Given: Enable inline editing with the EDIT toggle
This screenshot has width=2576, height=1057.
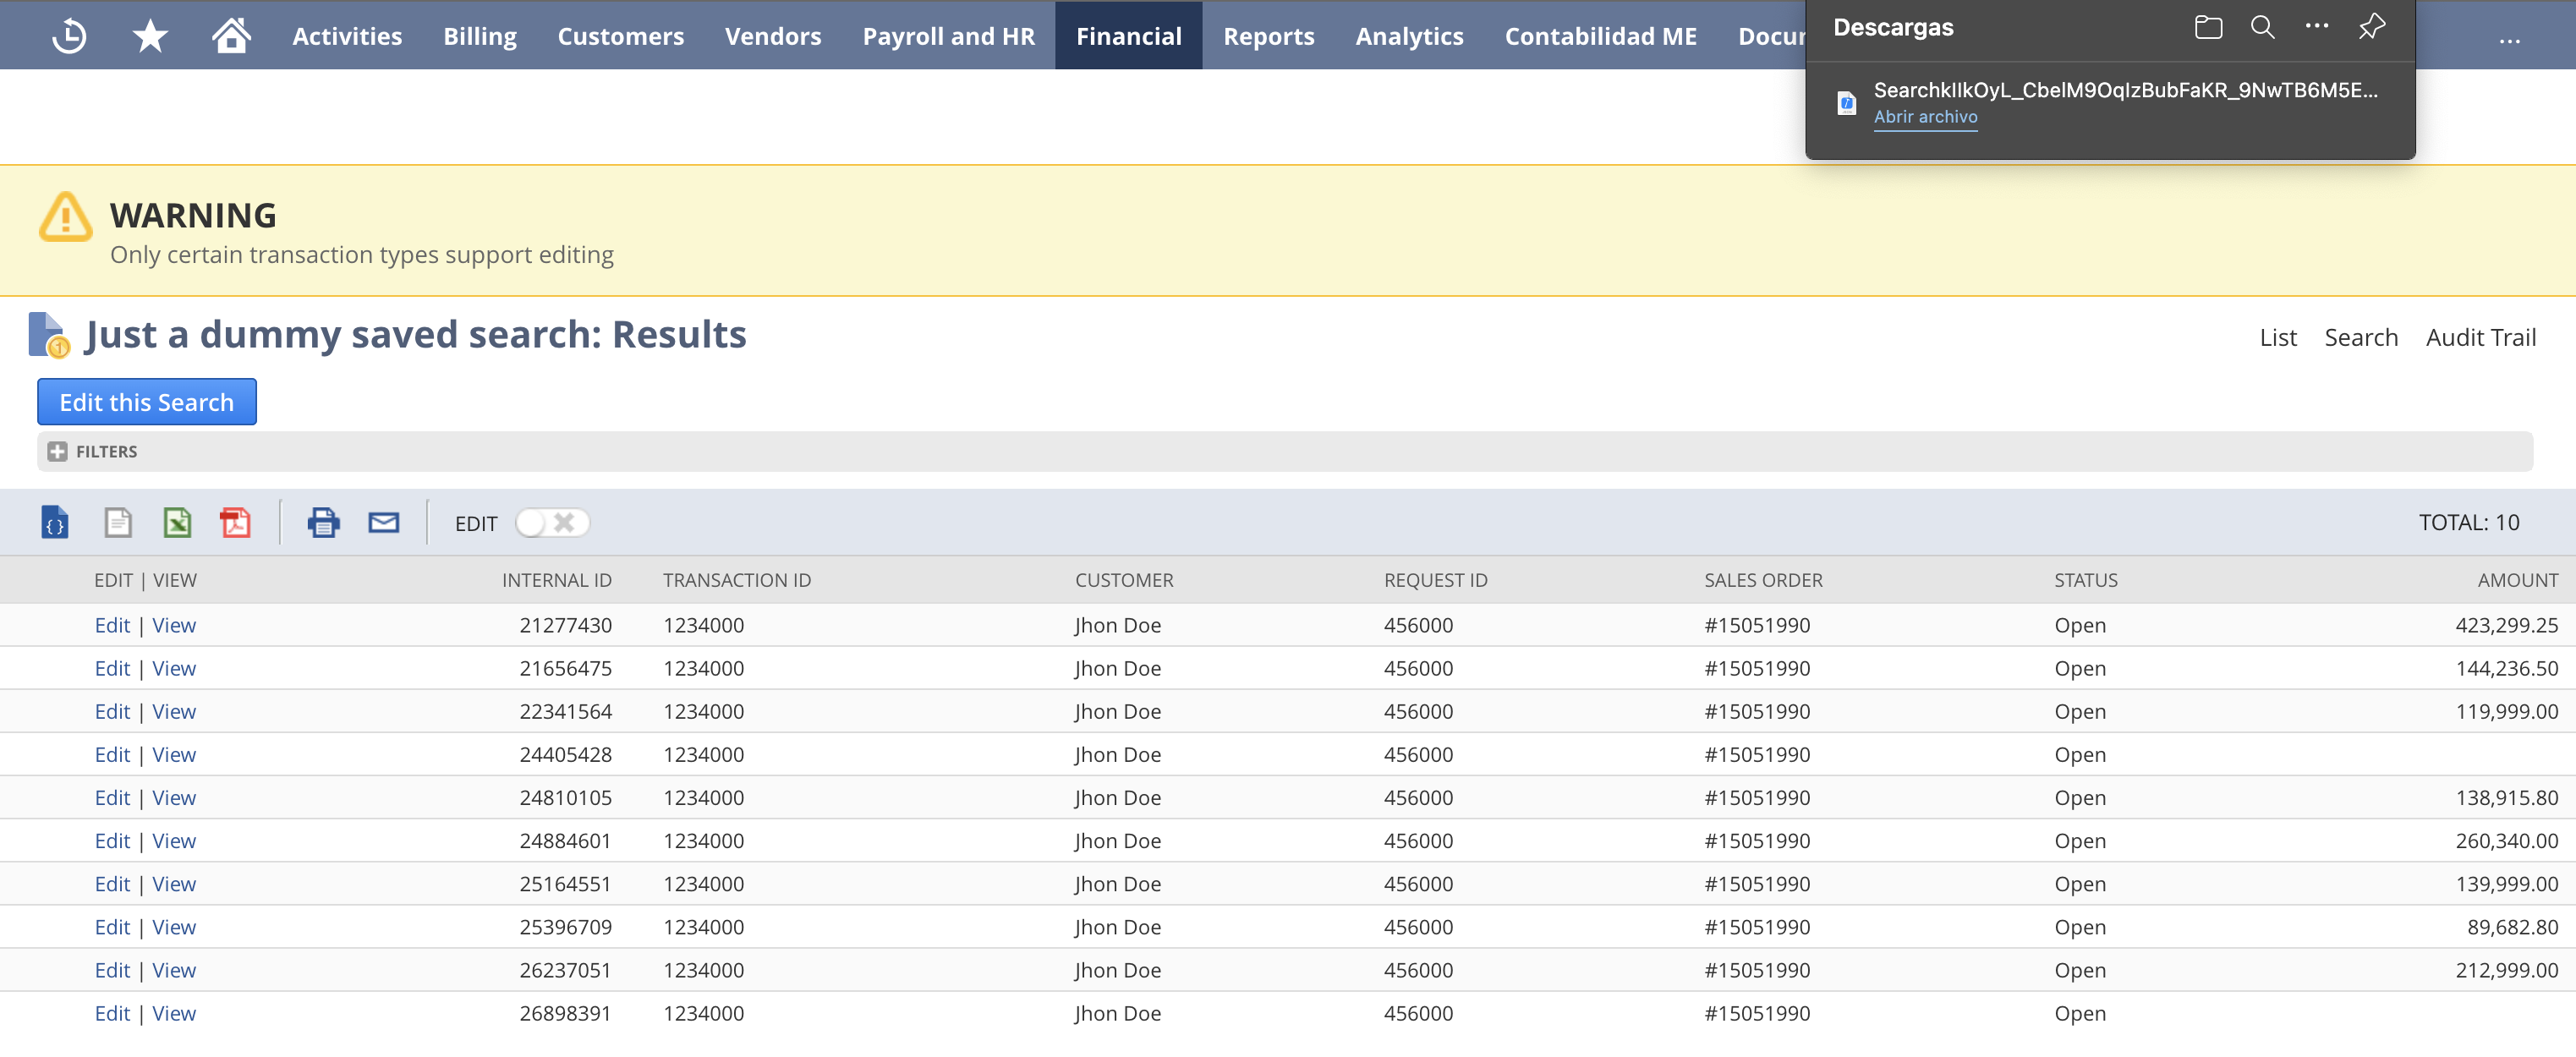Looking at the screenshot, I should (552, 522).
